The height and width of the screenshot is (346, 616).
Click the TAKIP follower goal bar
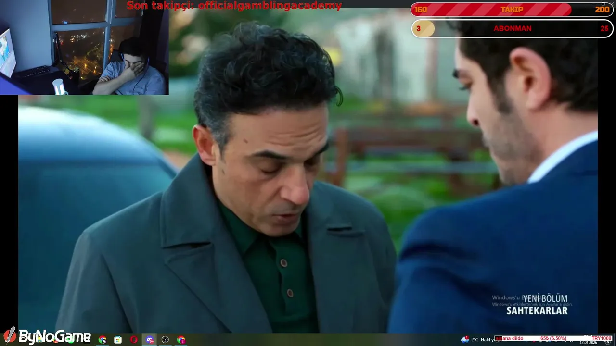512,10
